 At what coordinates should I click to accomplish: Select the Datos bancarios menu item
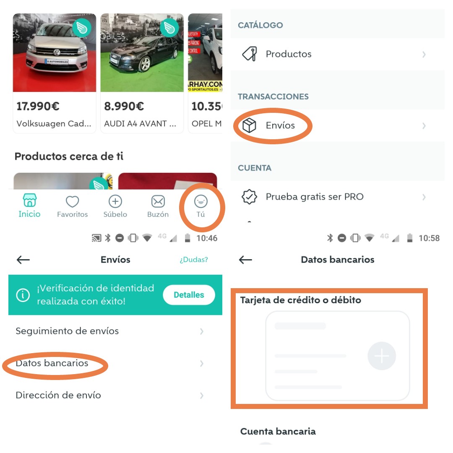(52, 363)
